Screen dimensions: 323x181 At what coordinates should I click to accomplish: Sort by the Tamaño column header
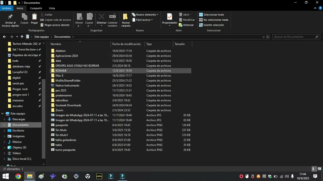[x=182, y=44]
